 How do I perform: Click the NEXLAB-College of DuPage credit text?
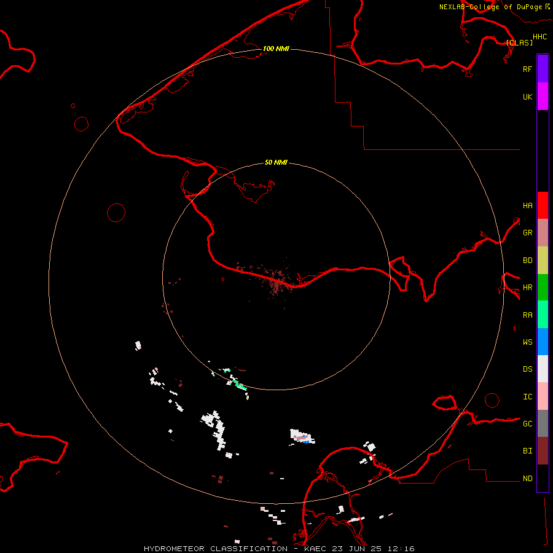490,7
